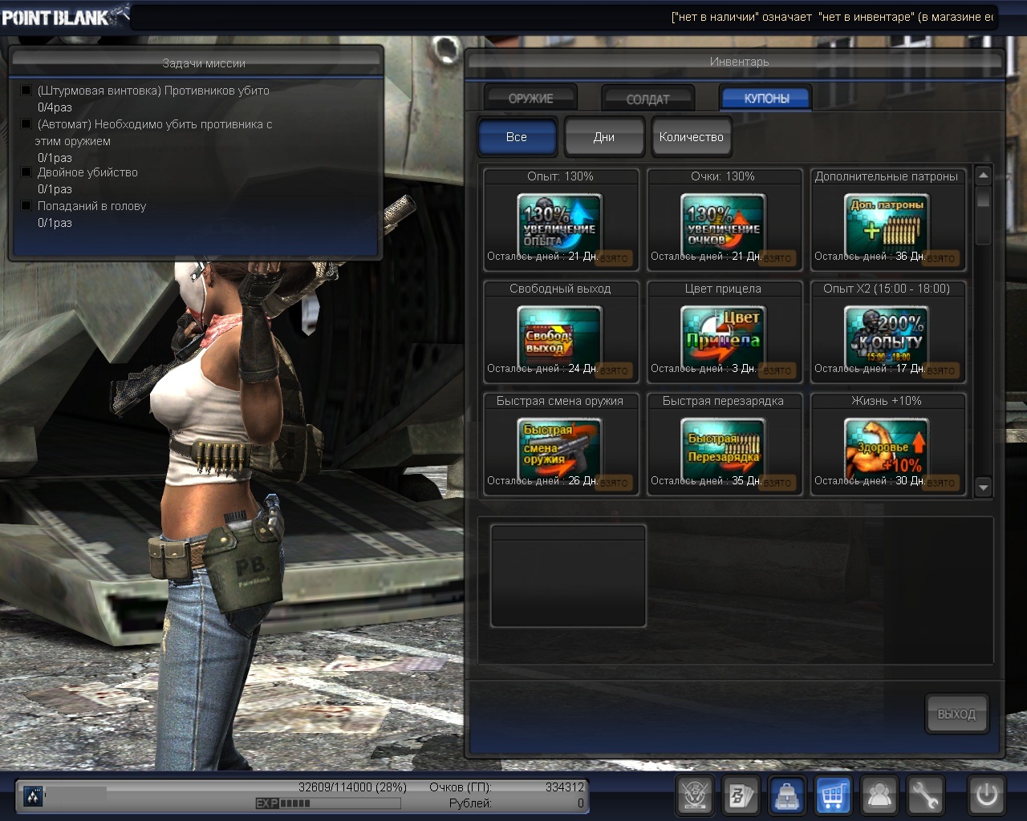Show all coupons with Все filter
Viewport: 1027px width, 821px height.
point(517,137)
